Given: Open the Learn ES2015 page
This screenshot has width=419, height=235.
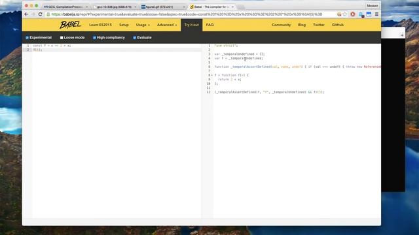Looking at the screenshot, I should 100,25.
